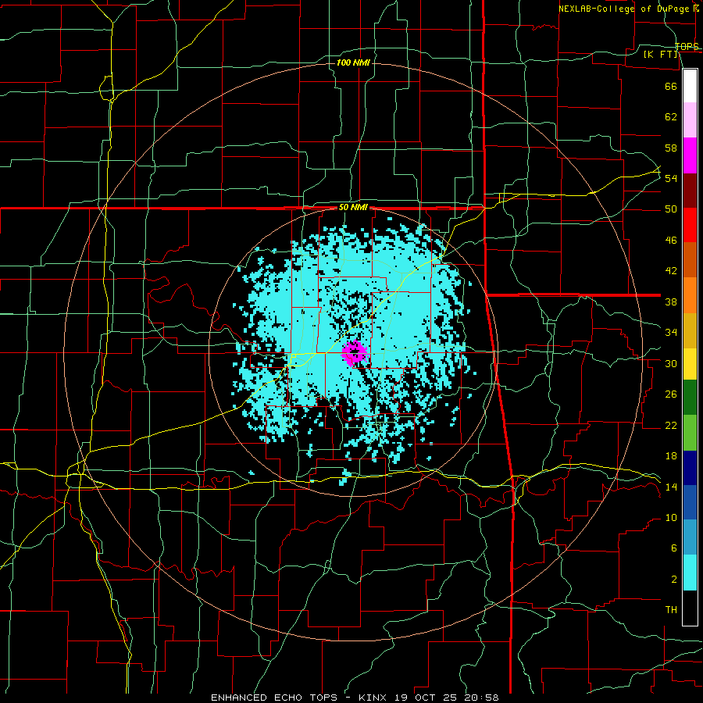This screenshot has height=703, width=703.
Task: Click the 'TH' threshold legend label
Action: [x=671, y=610]
